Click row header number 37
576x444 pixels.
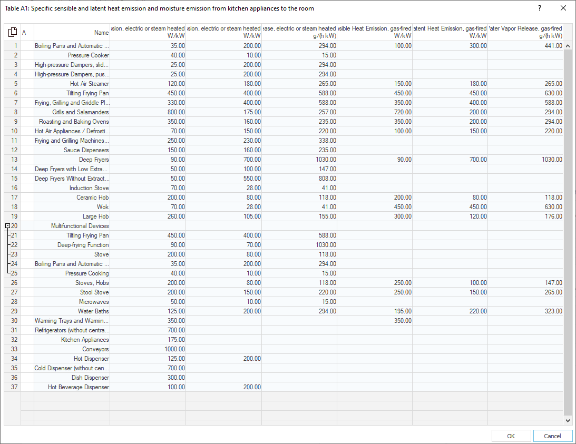point(13,387)
